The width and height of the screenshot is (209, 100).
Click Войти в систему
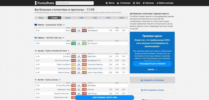[165, 3]
